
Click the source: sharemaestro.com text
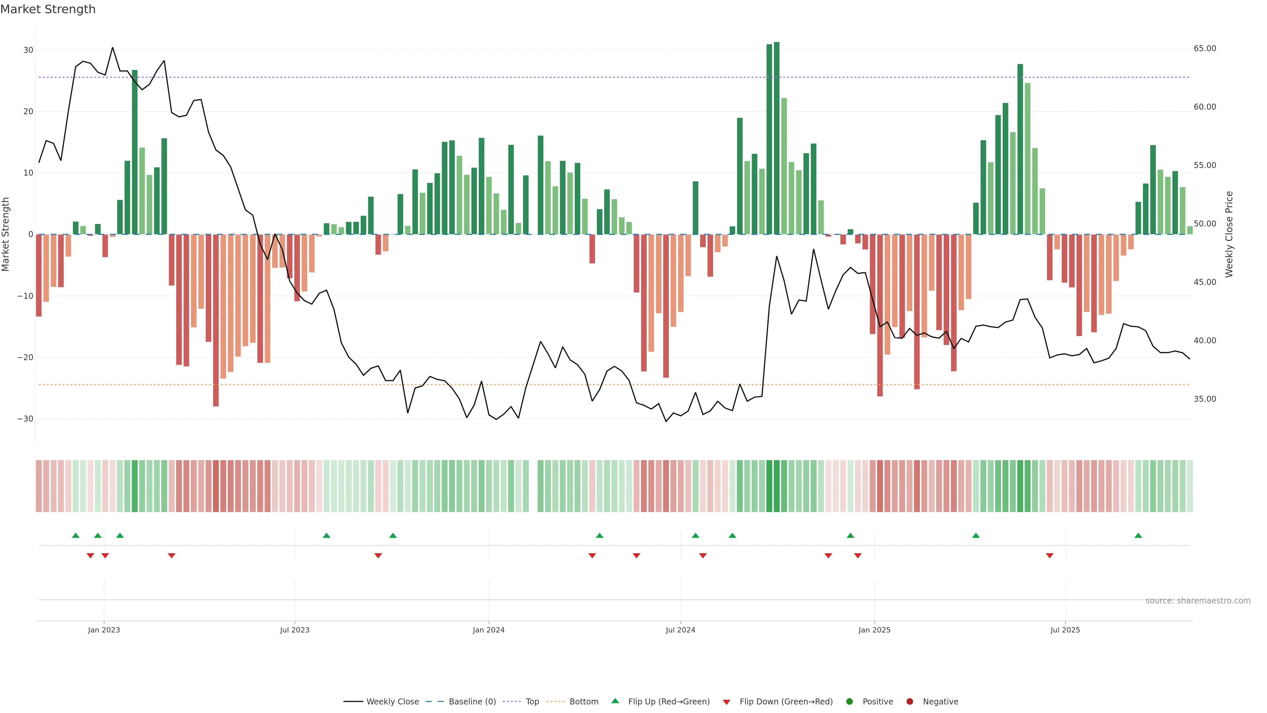[x=1198, y=601]
